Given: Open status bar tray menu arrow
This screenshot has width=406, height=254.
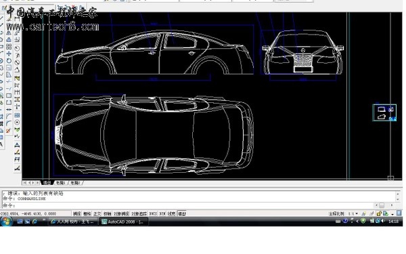Looking at the screenshot, I should (392, 214).
